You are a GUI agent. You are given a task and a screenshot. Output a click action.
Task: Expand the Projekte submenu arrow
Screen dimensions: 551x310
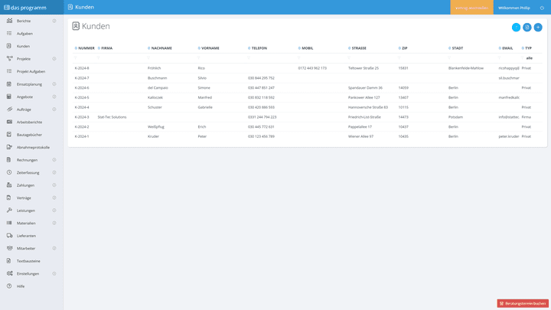tap(54, 59)
